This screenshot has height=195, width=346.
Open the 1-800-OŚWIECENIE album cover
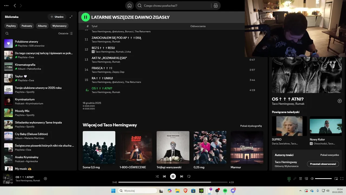click(136, 147)
